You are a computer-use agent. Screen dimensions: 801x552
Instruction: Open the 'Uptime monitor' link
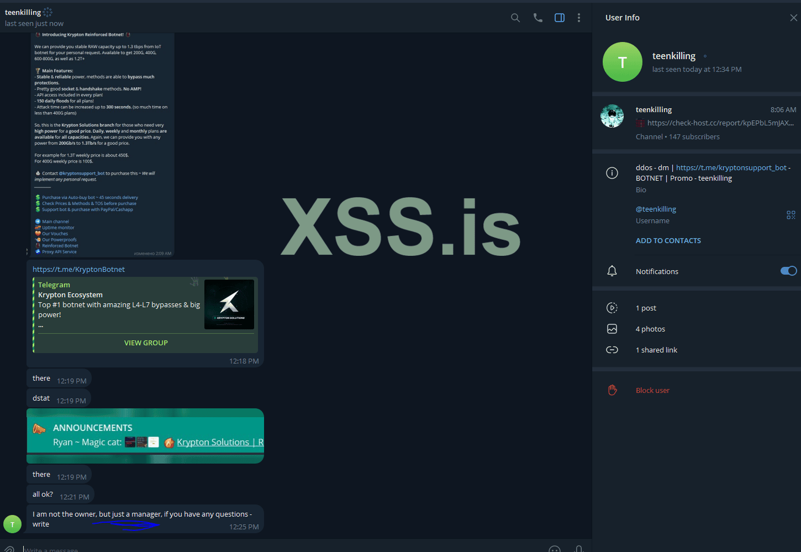pyautogui.click(x=58, y=228)
